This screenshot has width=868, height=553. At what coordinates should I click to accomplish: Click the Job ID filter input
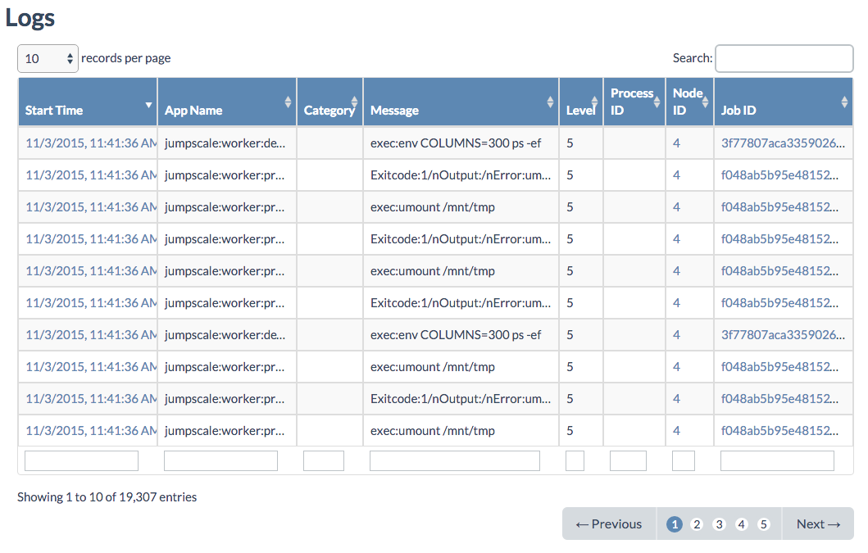point(776,461)
